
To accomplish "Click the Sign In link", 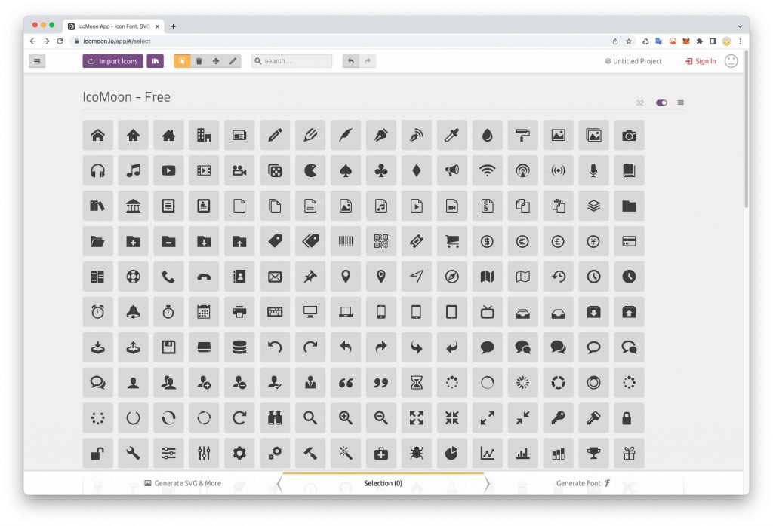I will pos(701,61).
